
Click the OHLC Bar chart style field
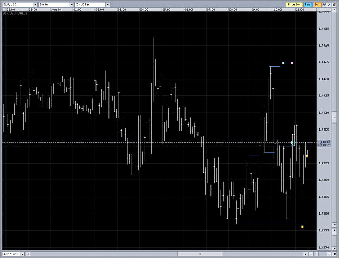[x=90, y=4]
